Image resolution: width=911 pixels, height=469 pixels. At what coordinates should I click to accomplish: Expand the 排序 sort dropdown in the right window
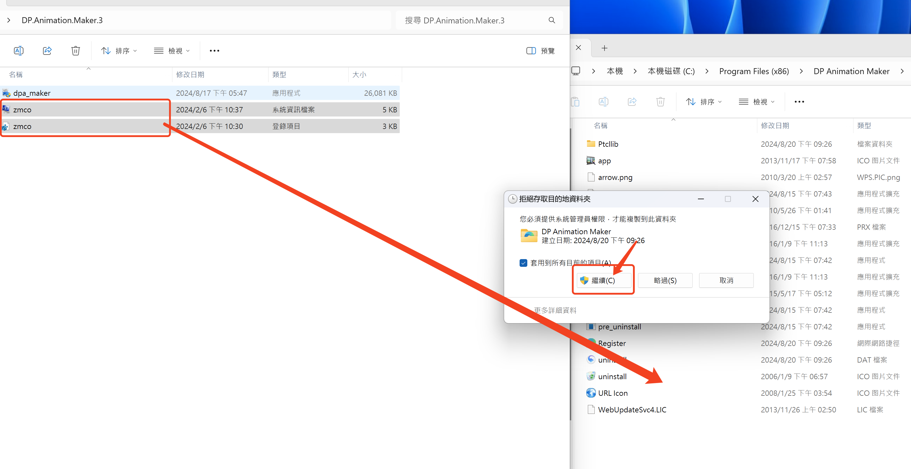coord(703,102)
